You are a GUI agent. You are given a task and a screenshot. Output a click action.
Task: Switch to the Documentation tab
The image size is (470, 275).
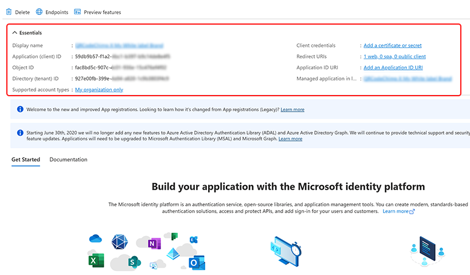point(68,160)
